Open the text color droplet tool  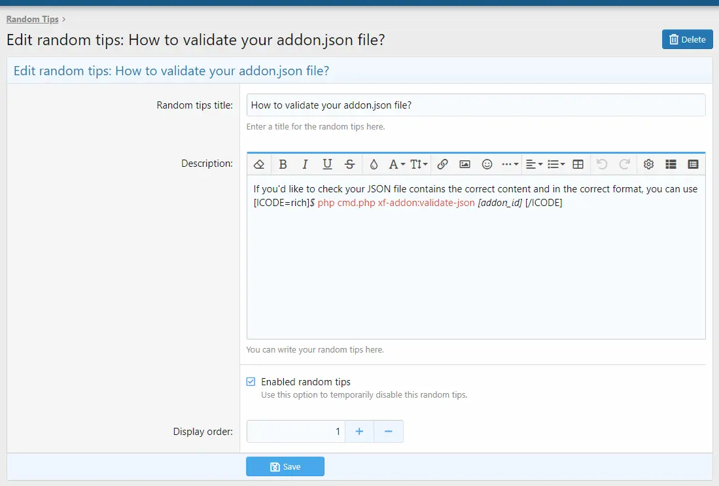pos(374,164)
